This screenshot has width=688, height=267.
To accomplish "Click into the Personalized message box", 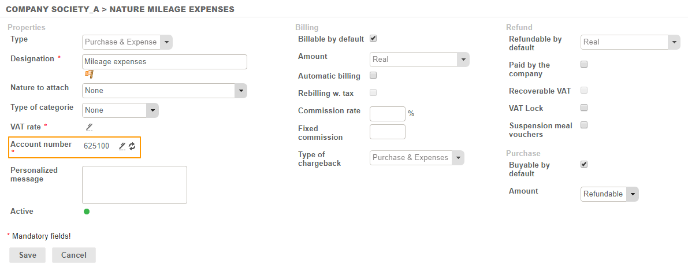I will 135,185.
